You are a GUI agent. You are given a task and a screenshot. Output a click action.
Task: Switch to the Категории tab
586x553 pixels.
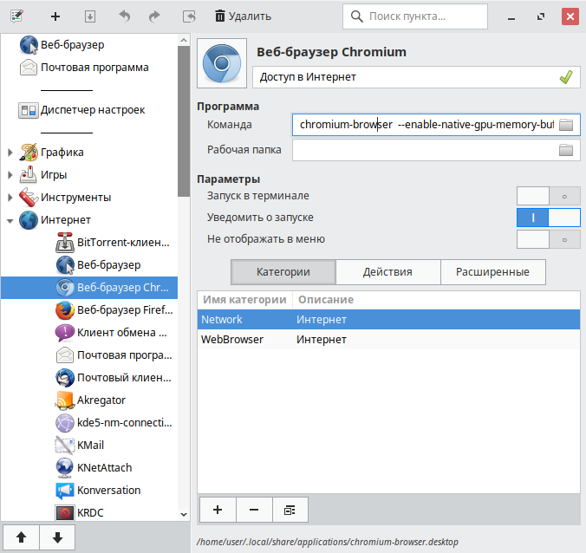(x=283, y=272)
